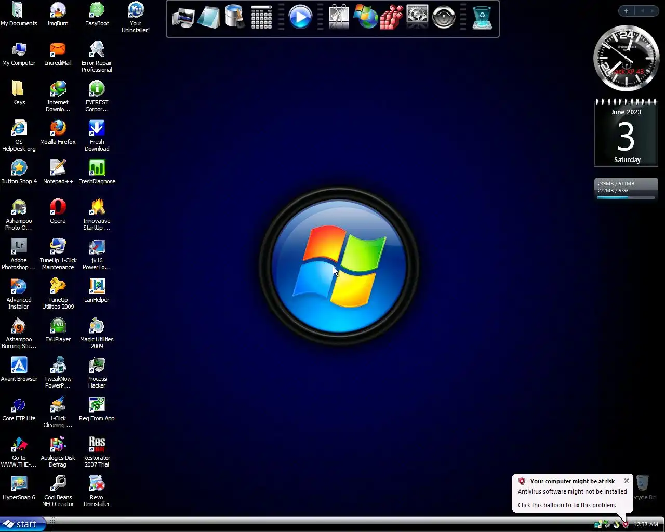665x532 pixels.
Task: Open the Button Shop 4 shortcut
Action: click(x=19, y=172)
